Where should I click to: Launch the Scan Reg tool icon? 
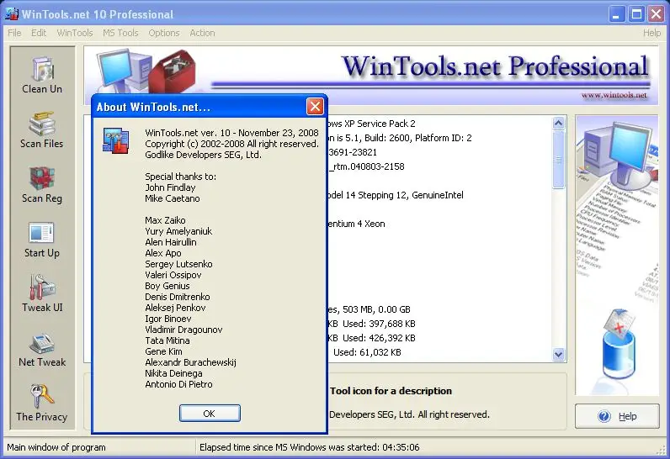(x=42, y=185)
